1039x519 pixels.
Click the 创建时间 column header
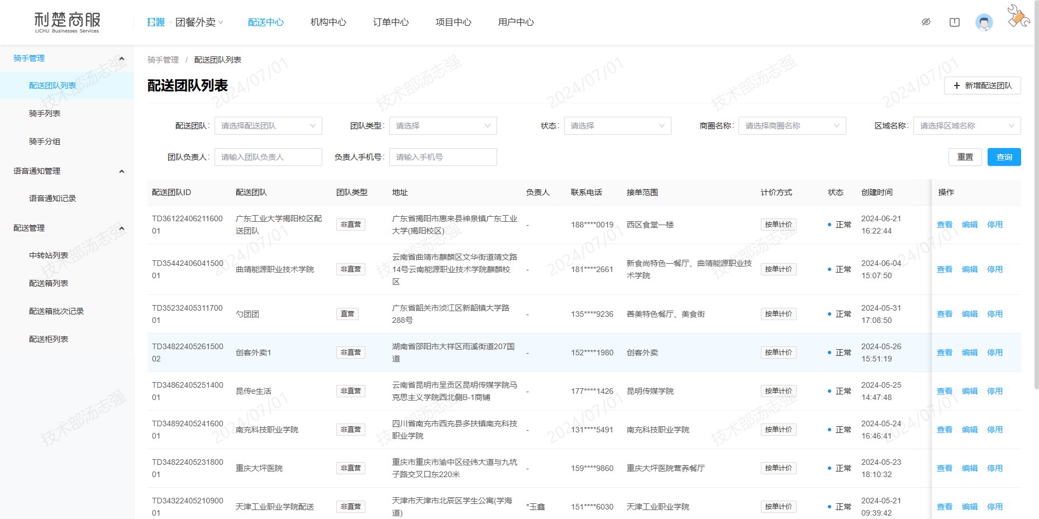click(x=877, y=192)
